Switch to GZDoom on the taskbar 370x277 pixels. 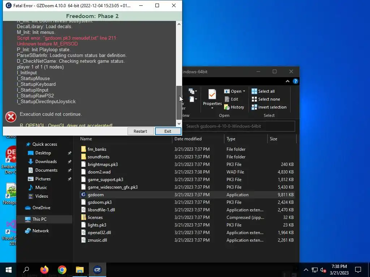[x=98, y=270]
